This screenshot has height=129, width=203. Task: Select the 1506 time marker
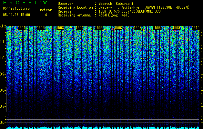pos(118,28)
